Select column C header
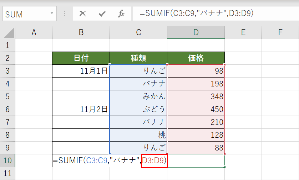Screen dimensions: 299x180 point(138,33)
